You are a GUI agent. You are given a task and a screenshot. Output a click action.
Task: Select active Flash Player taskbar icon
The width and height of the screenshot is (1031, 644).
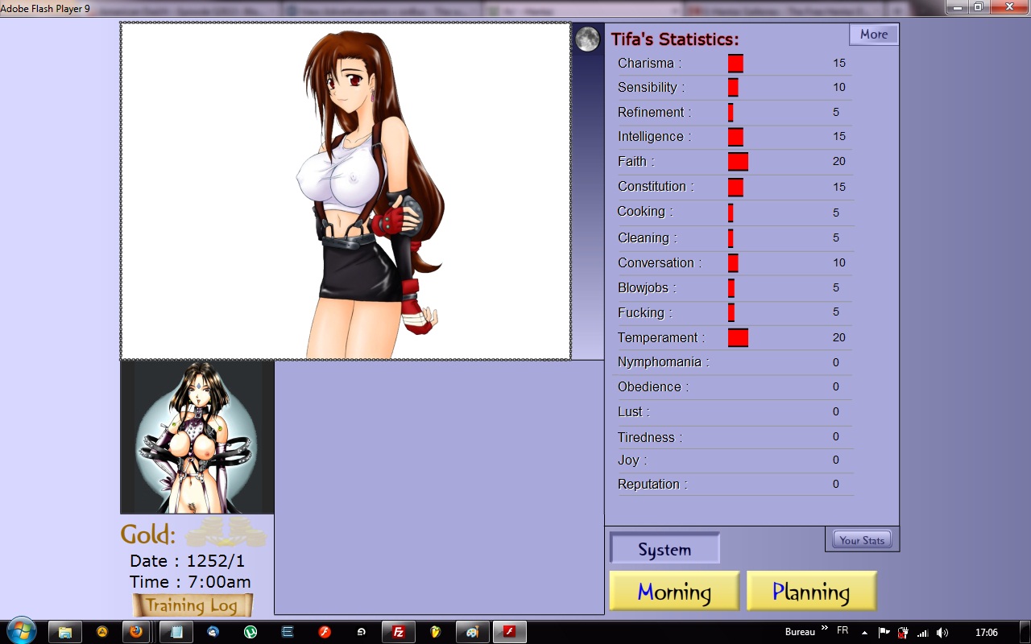click(509, 632)
